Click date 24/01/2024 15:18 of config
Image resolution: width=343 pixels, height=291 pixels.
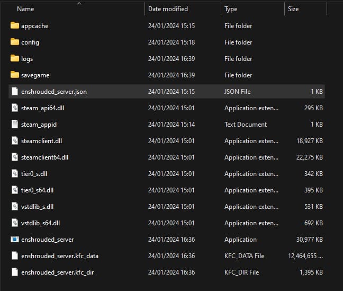point(171,42)
